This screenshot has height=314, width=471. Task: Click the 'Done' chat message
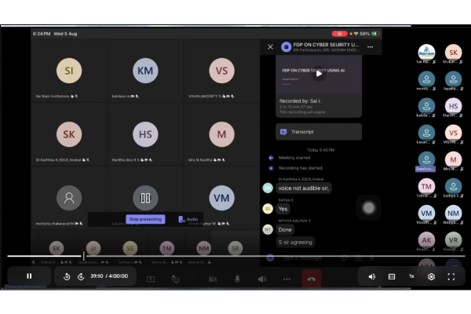pos(285,229)
